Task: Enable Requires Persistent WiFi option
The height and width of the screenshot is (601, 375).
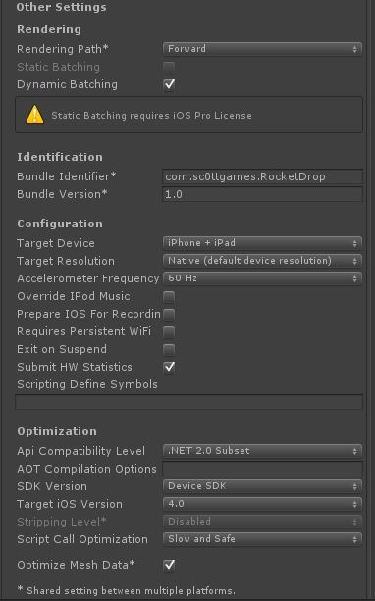Action: 169,332
